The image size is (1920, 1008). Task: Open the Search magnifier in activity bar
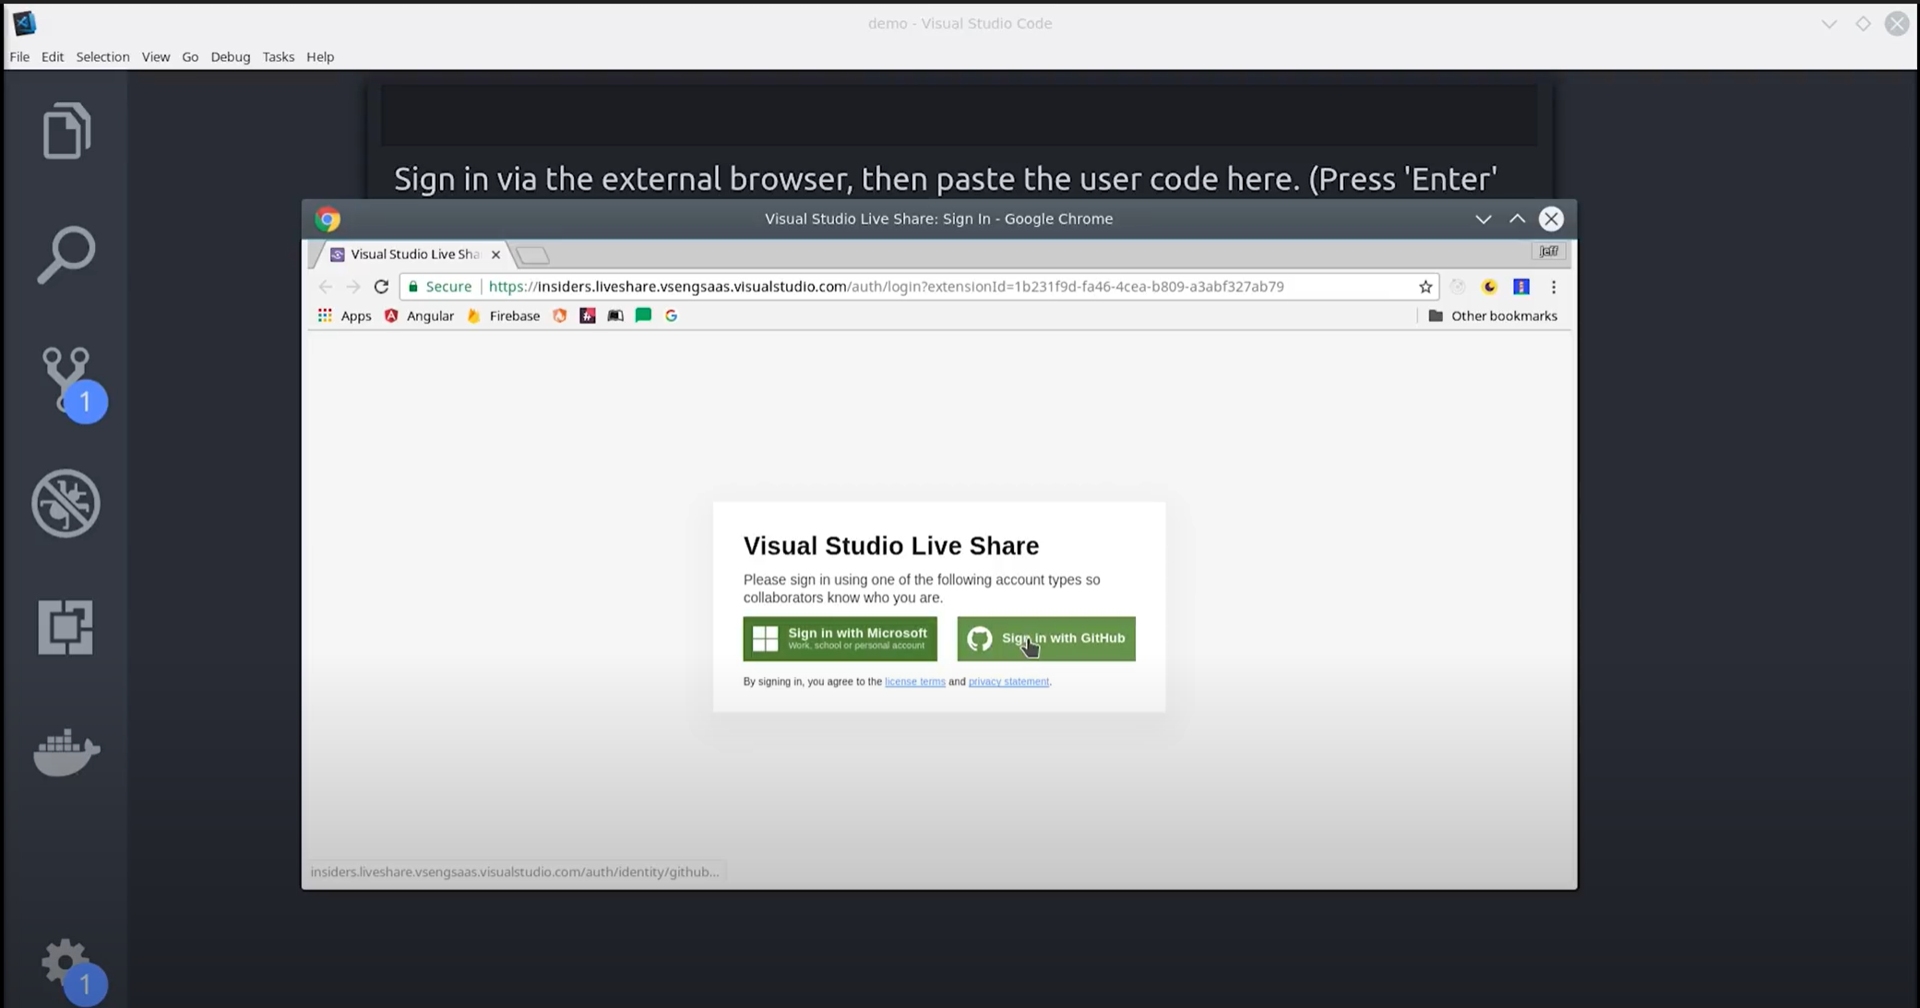point(66,255)
